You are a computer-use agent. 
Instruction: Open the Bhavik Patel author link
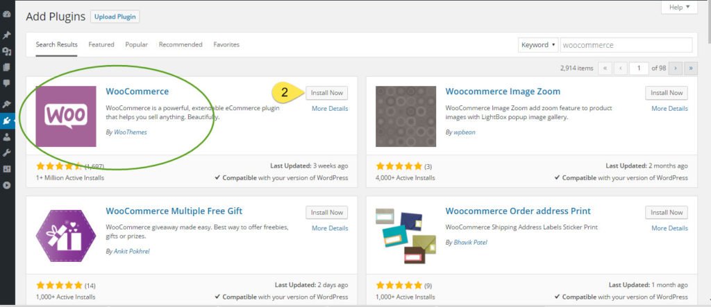470,243
